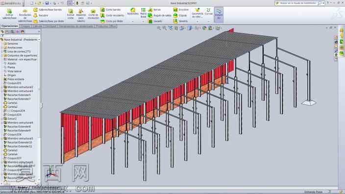Open Herramientas de renderizado tab
The image size is (345, 194).
point(76,26)
